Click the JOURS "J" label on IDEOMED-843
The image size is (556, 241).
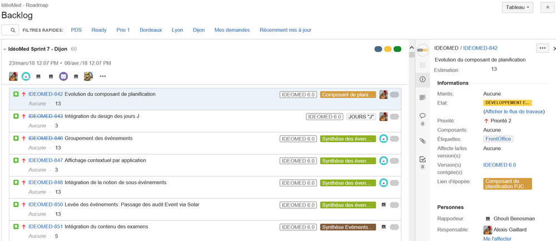click(361, 116)
